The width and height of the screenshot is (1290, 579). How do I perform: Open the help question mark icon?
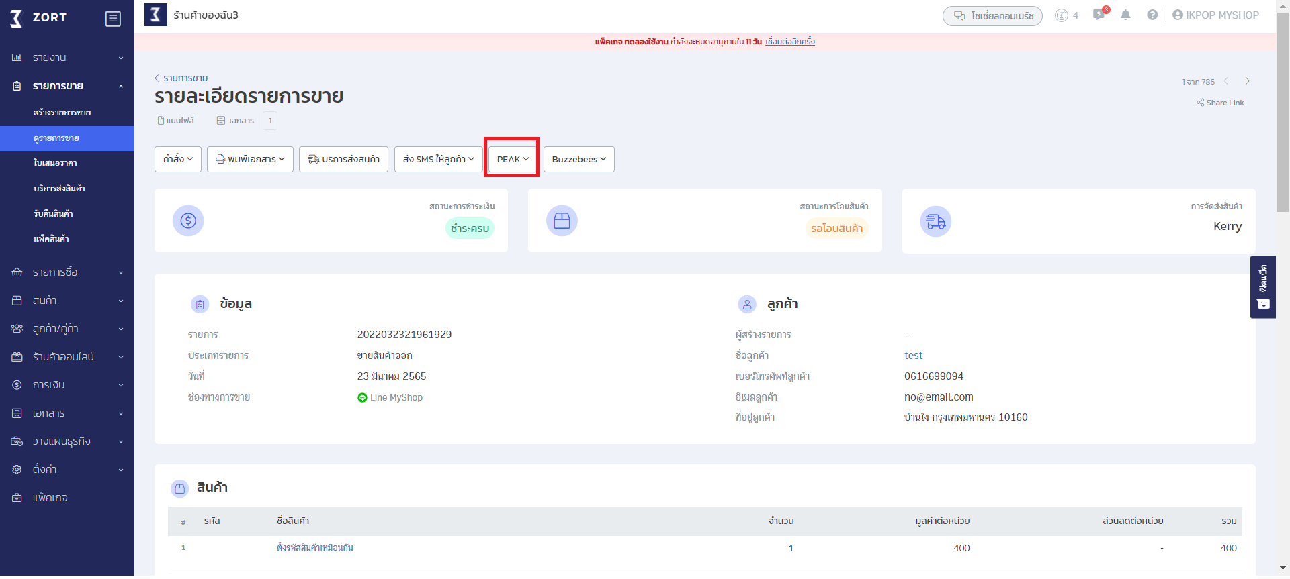pos(1152,15)
